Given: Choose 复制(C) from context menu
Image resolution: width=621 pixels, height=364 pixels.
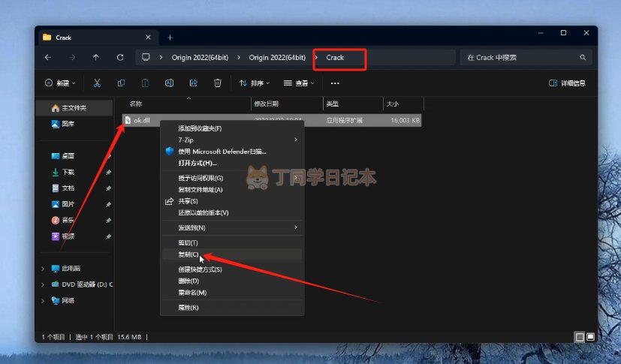Looking at the screenshot, I should pos(232,254).
